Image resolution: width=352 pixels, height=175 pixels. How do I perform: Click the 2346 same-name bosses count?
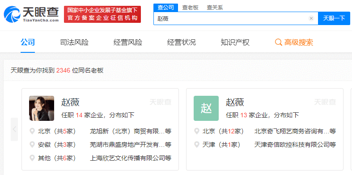coord(64,71)
